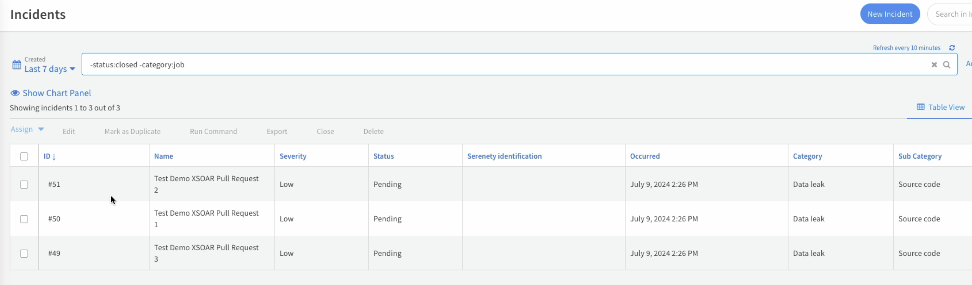Click the refresh icon near Refresh every 10 minutes
This screenshot has height=285, width=972.
[952, 48]
